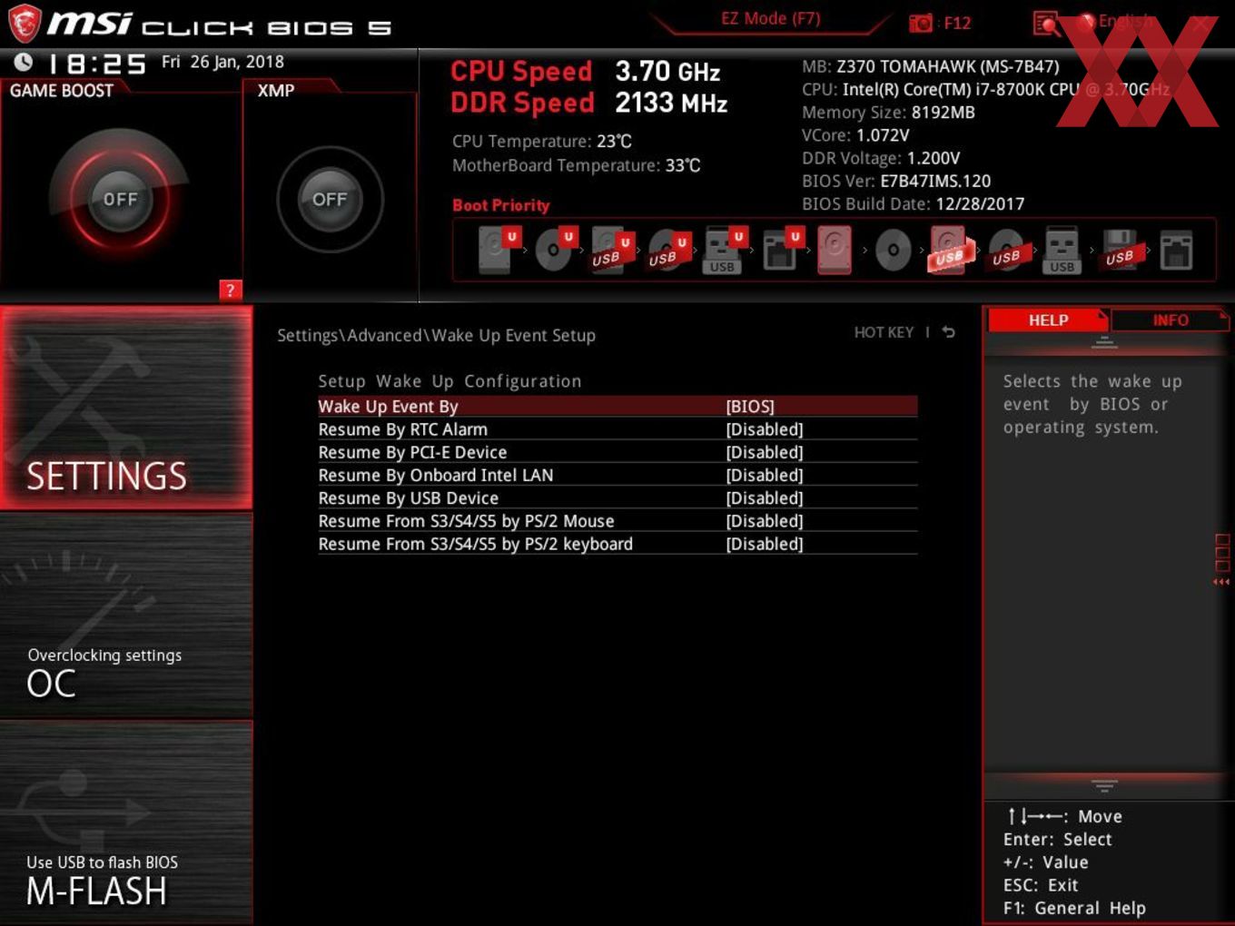Image resolution: width=1235 pixels, height=926 pixels.
Task: Click the CPU Speed 3.70 GHz readout
Action: coord(586,71)
